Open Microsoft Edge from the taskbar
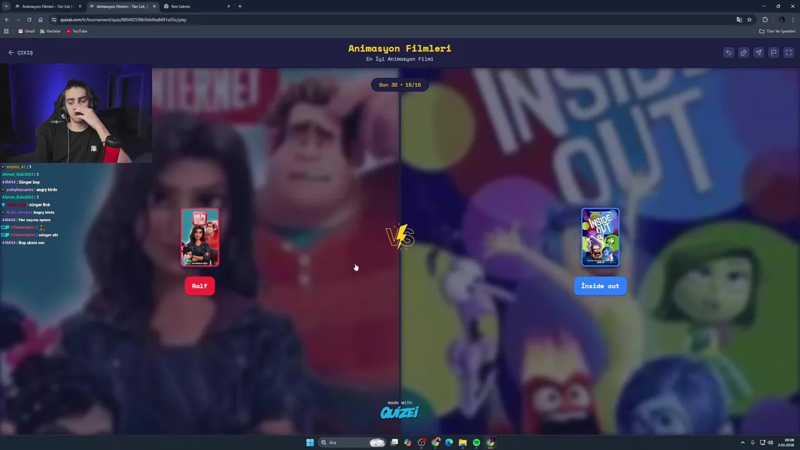This screenshot has height=450, width=800. pos(449,442)
